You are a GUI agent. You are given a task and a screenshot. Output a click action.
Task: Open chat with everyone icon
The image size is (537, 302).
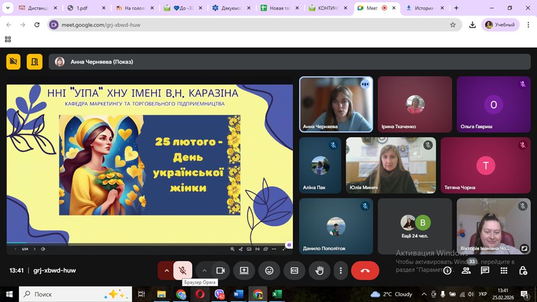click(x=485, y=271)
